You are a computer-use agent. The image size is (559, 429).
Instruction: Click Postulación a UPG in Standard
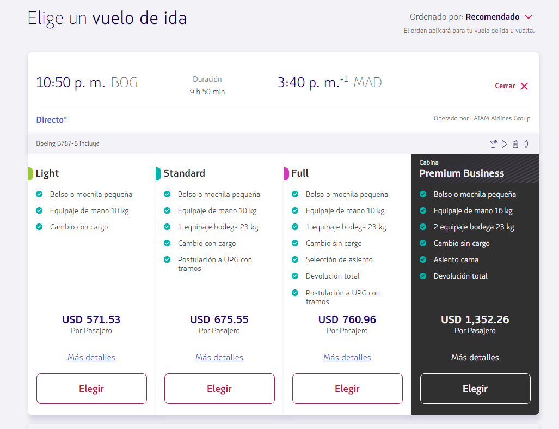[215, 264]
